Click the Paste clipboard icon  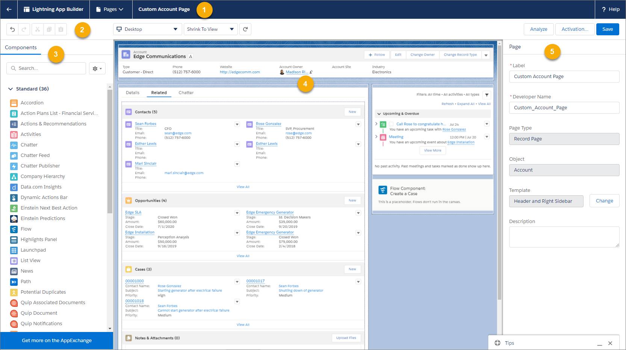[x=60, y=29]
